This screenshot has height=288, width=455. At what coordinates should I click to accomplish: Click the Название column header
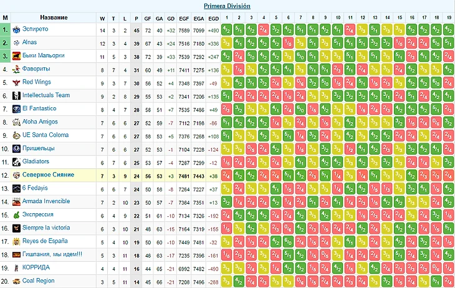54,17
